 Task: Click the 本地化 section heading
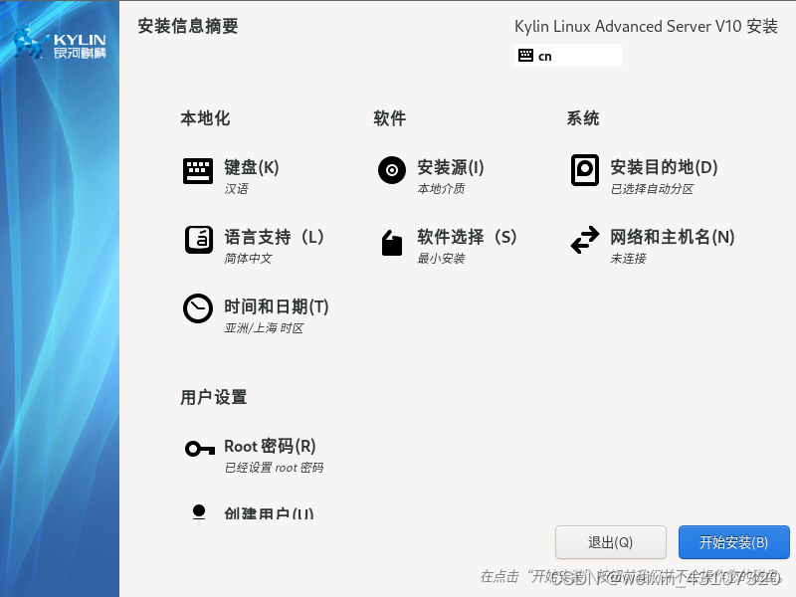[205, 118]
